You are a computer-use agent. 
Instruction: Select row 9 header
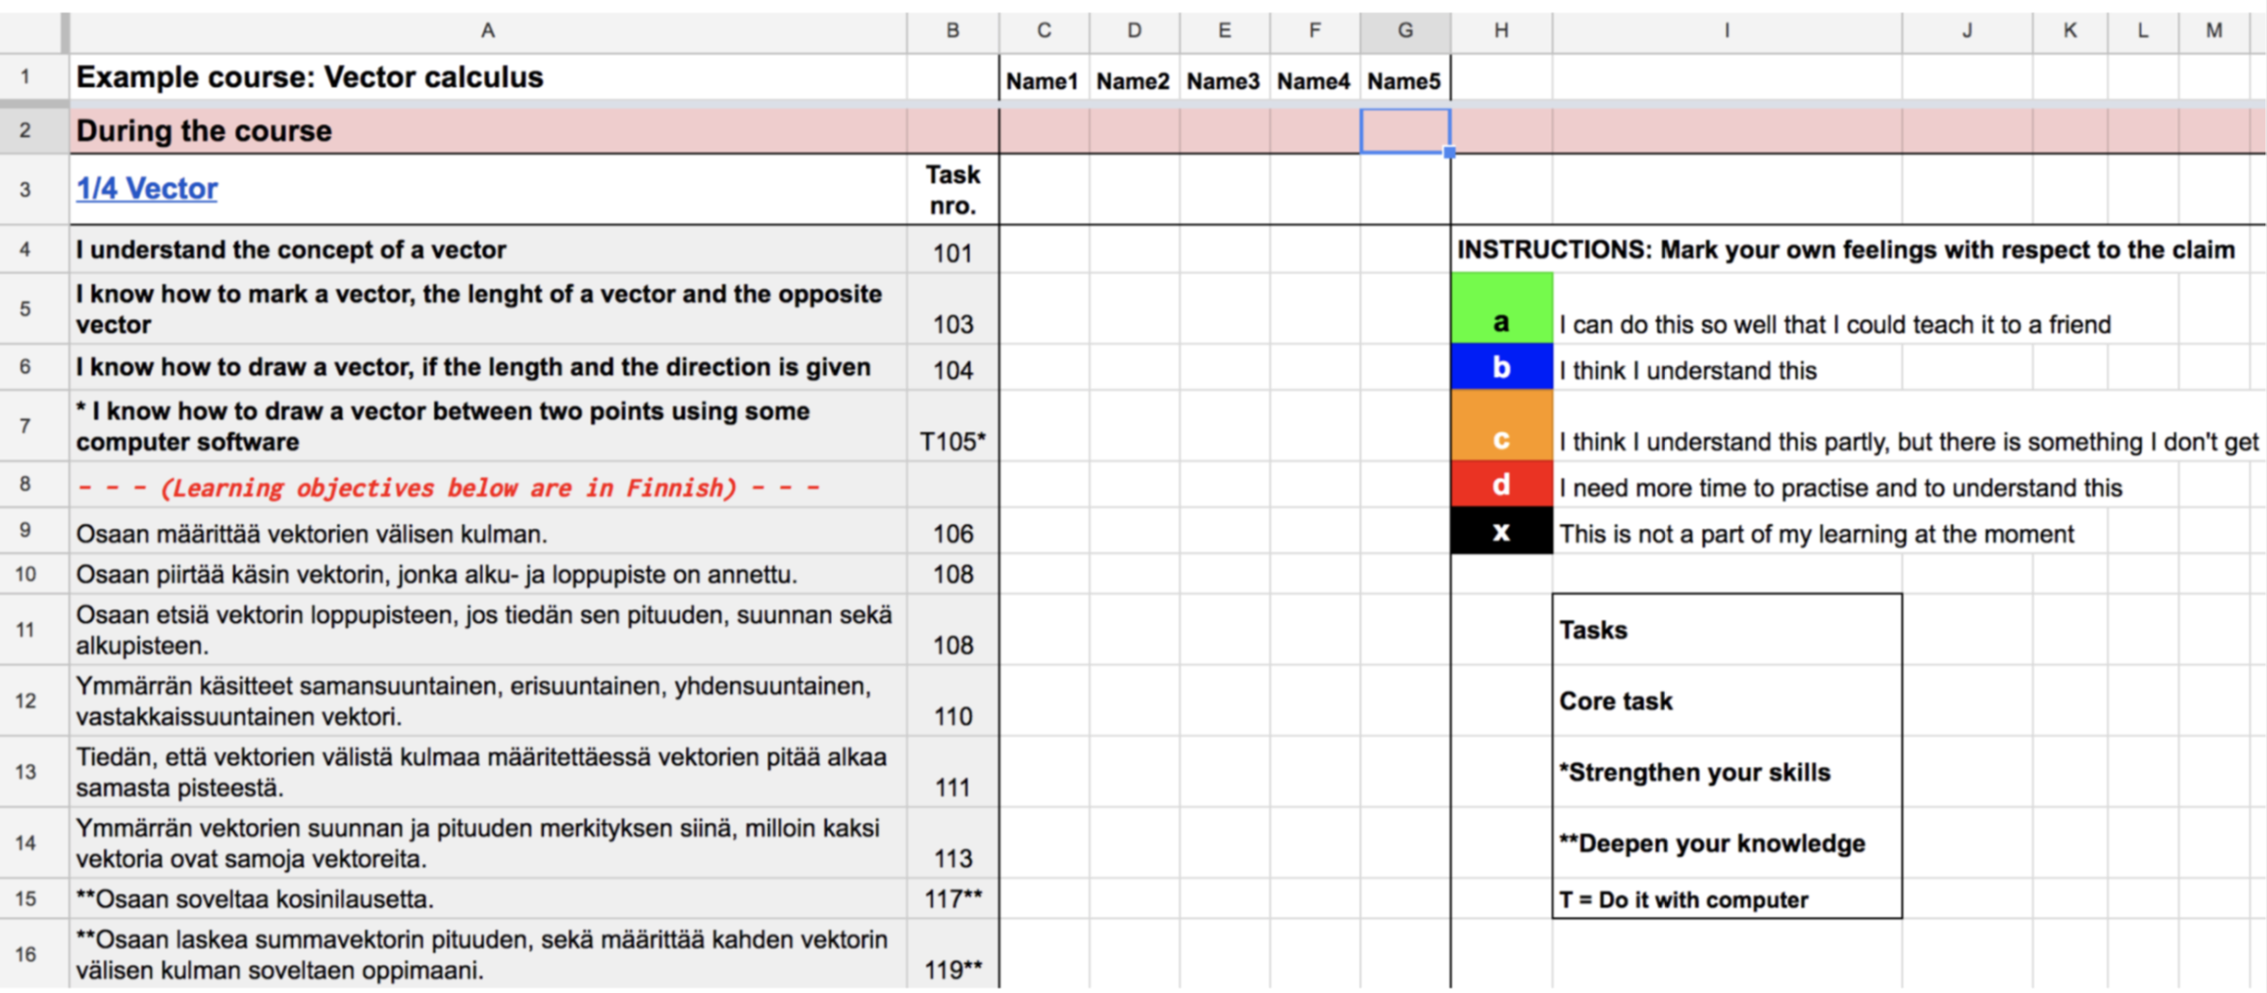[x=25, y=531]
